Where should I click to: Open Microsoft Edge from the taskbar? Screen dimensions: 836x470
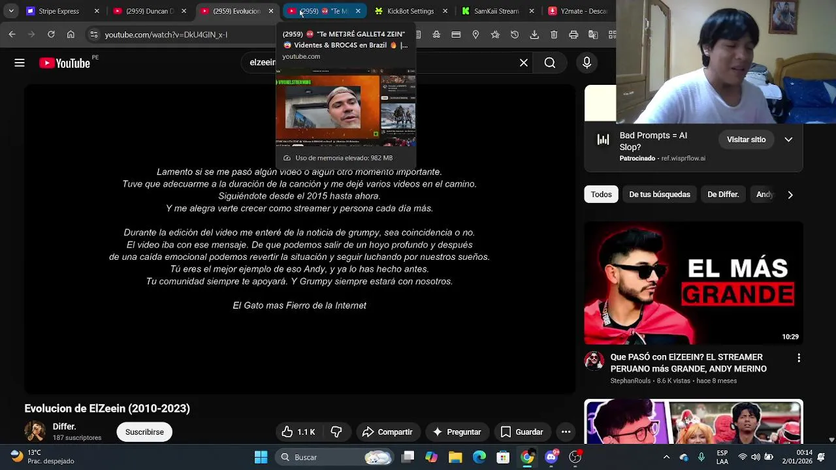click(x=479, y=457)
